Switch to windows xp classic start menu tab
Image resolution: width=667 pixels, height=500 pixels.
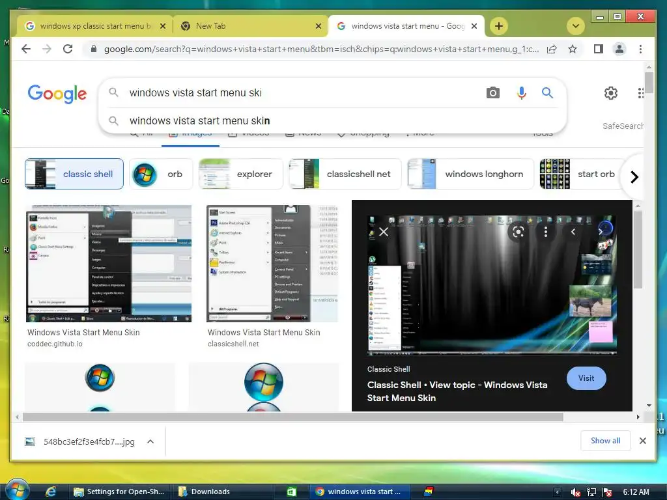(95, 26)
